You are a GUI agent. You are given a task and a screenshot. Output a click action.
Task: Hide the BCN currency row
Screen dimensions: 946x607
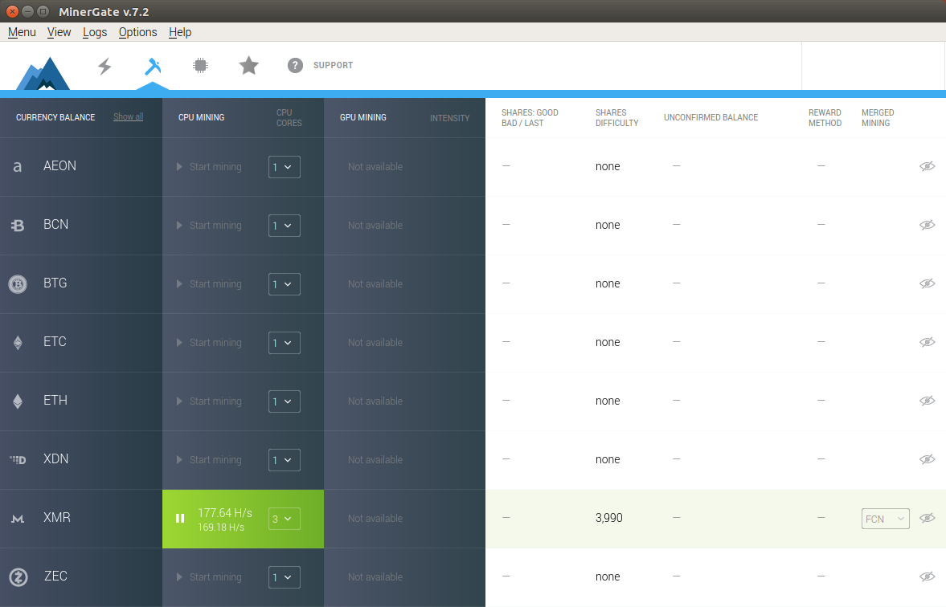click(928, 225)
